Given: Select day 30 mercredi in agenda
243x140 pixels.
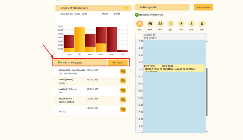Looking at the screenshot, I should pos(160,24).
